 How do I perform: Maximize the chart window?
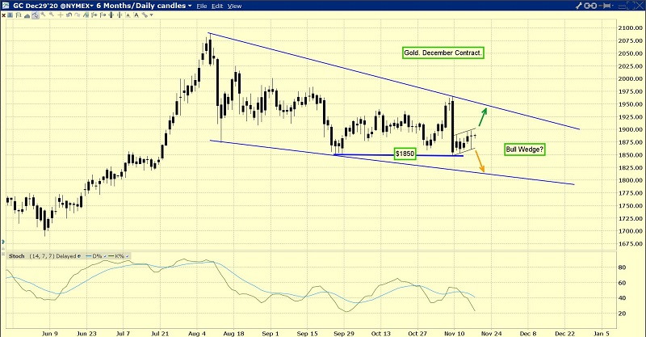coord(631,6)
